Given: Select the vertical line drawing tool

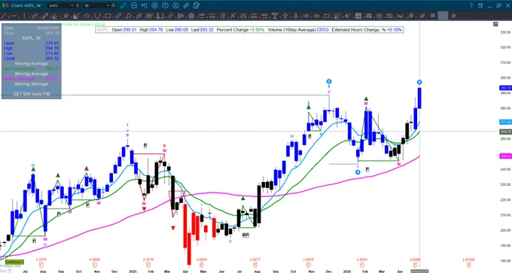Looking at the screenshot, I should (24, 16).
